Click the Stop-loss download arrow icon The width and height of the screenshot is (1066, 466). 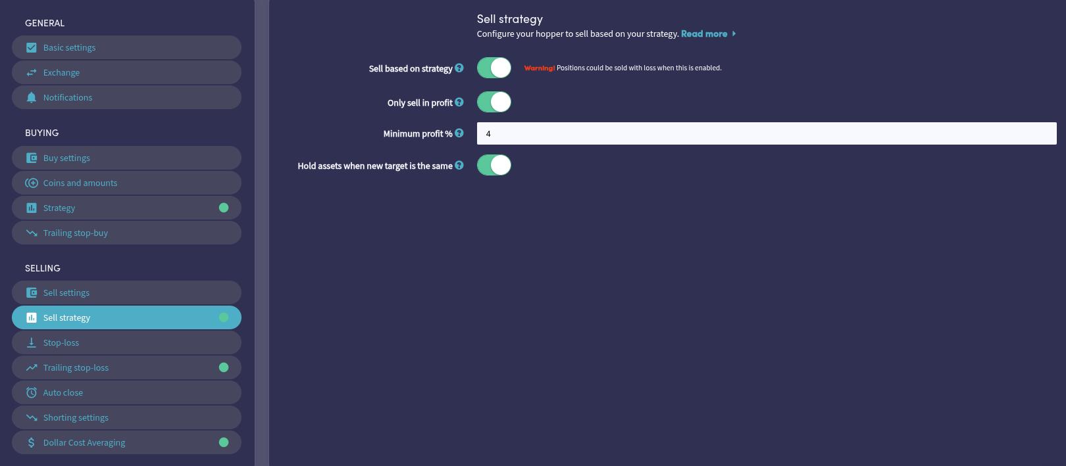click(32, 343)
